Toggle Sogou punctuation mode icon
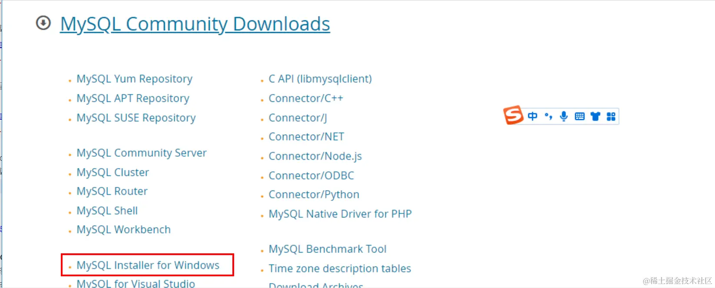Screen dimensions: 715x288 [549, 116]
